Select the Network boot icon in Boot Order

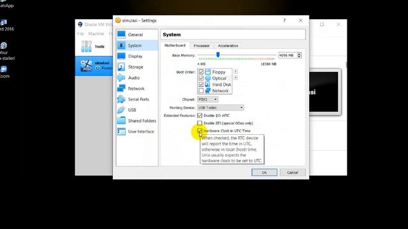coord(208,90)
